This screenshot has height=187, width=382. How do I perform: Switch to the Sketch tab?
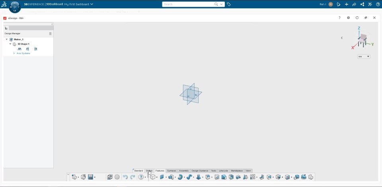[149, 171]
